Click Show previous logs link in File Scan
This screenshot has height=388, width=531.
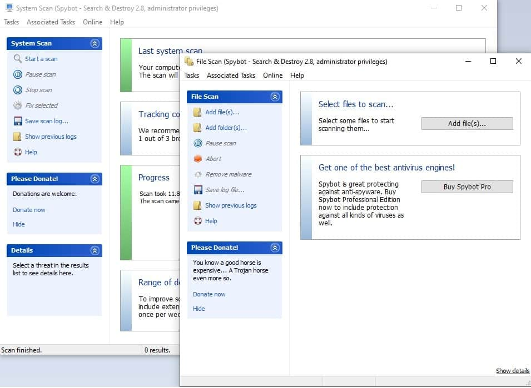(231, 205)
